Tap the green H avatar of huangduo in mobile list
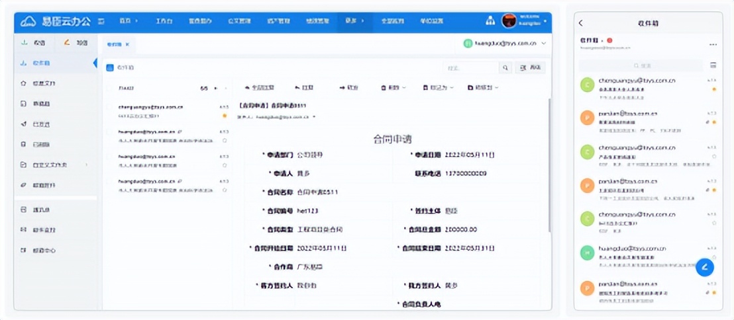This screenshot has height=320, width=734. pyautogui.click(x=587, y=253)
